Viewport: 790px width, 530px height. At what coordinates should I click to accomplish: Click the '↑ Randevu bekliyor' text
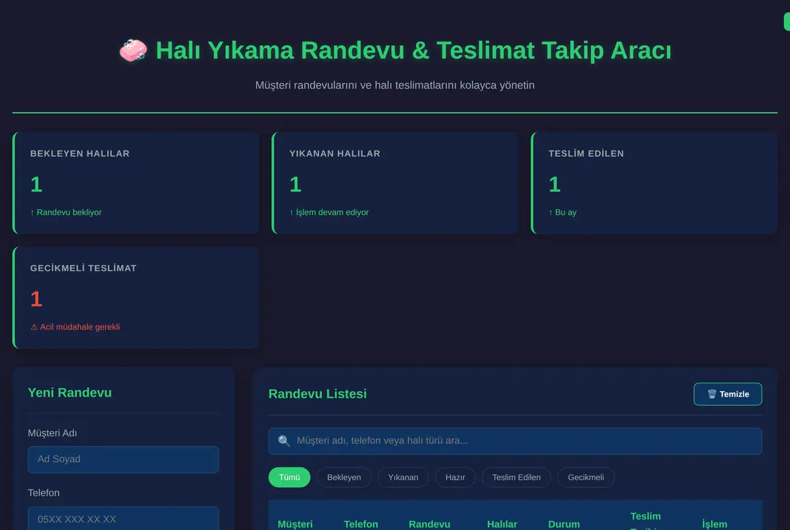point(66,212)
